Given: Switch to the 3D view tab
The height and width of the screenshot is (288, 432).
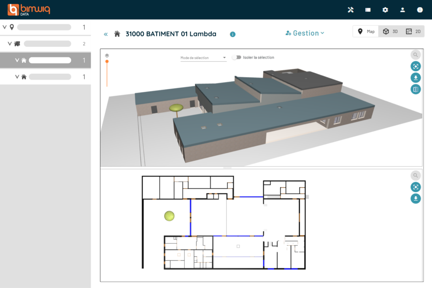Looking at the screenshot, I should pyautogui.click(x=390, y=32).
